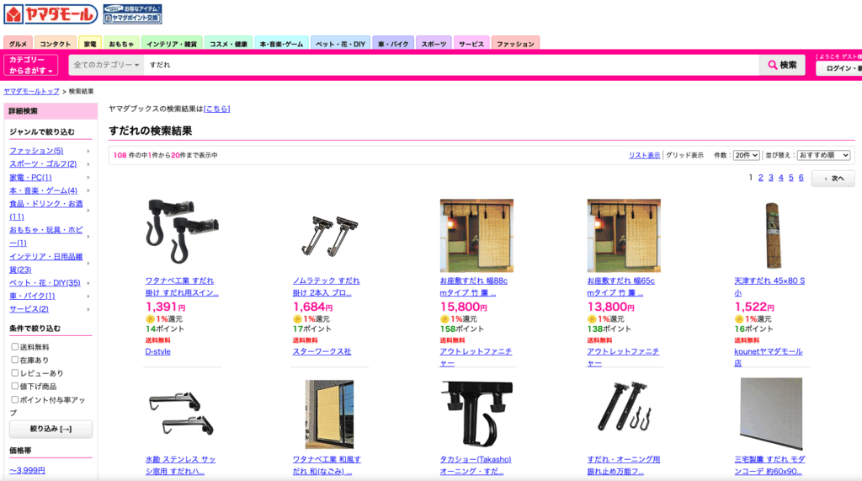Viewport: 862px width, 481px height.
Task: Go to results page 2
Action: tap(760, 178)
